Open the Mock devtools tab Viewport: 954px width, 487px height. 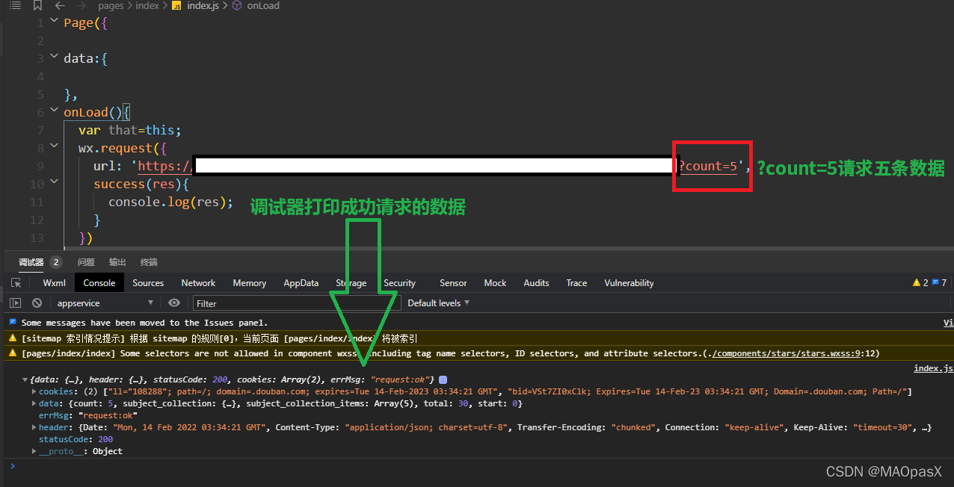[x=495, y=283]
